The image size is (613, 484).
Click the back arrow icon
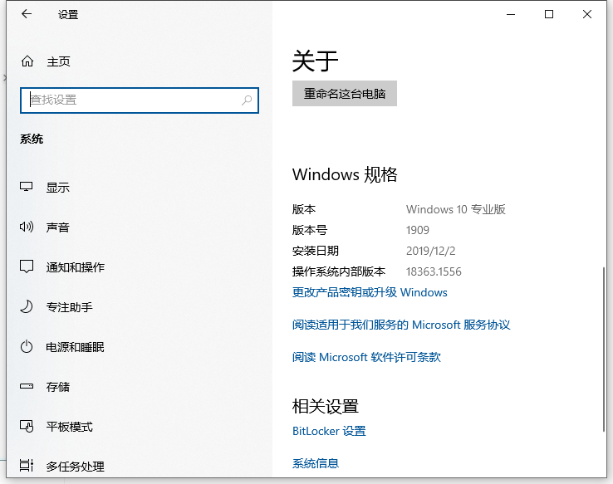click(x=27, y=15)
